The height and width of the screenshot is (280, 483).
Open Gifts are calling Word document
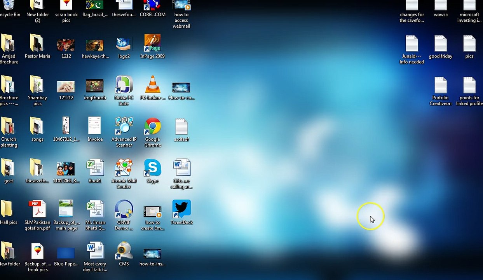tap(181, 174)
